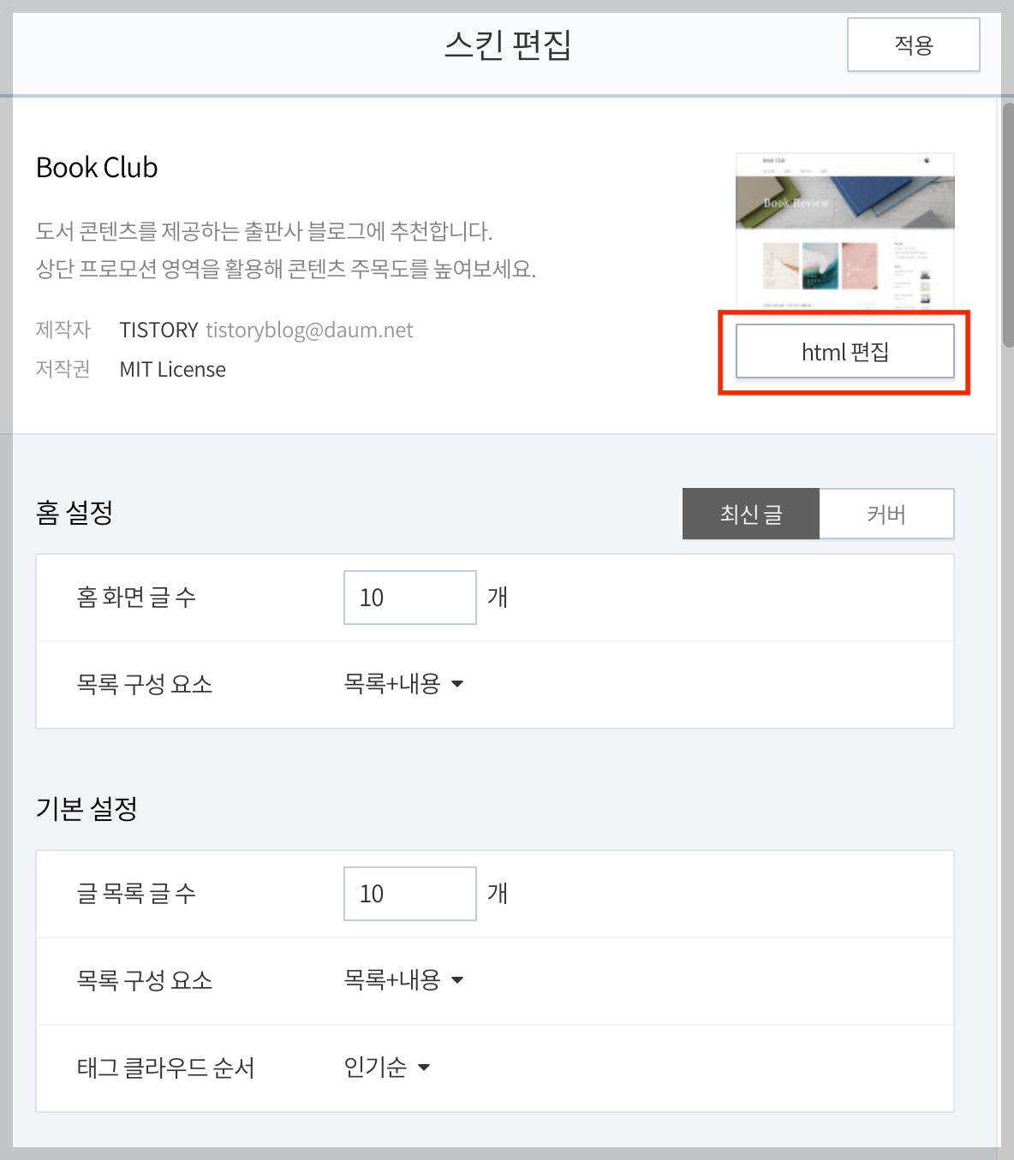
Task: Open the 목록 구성 요소 dropdown under 홈 설정
Action: coord(403,684)
